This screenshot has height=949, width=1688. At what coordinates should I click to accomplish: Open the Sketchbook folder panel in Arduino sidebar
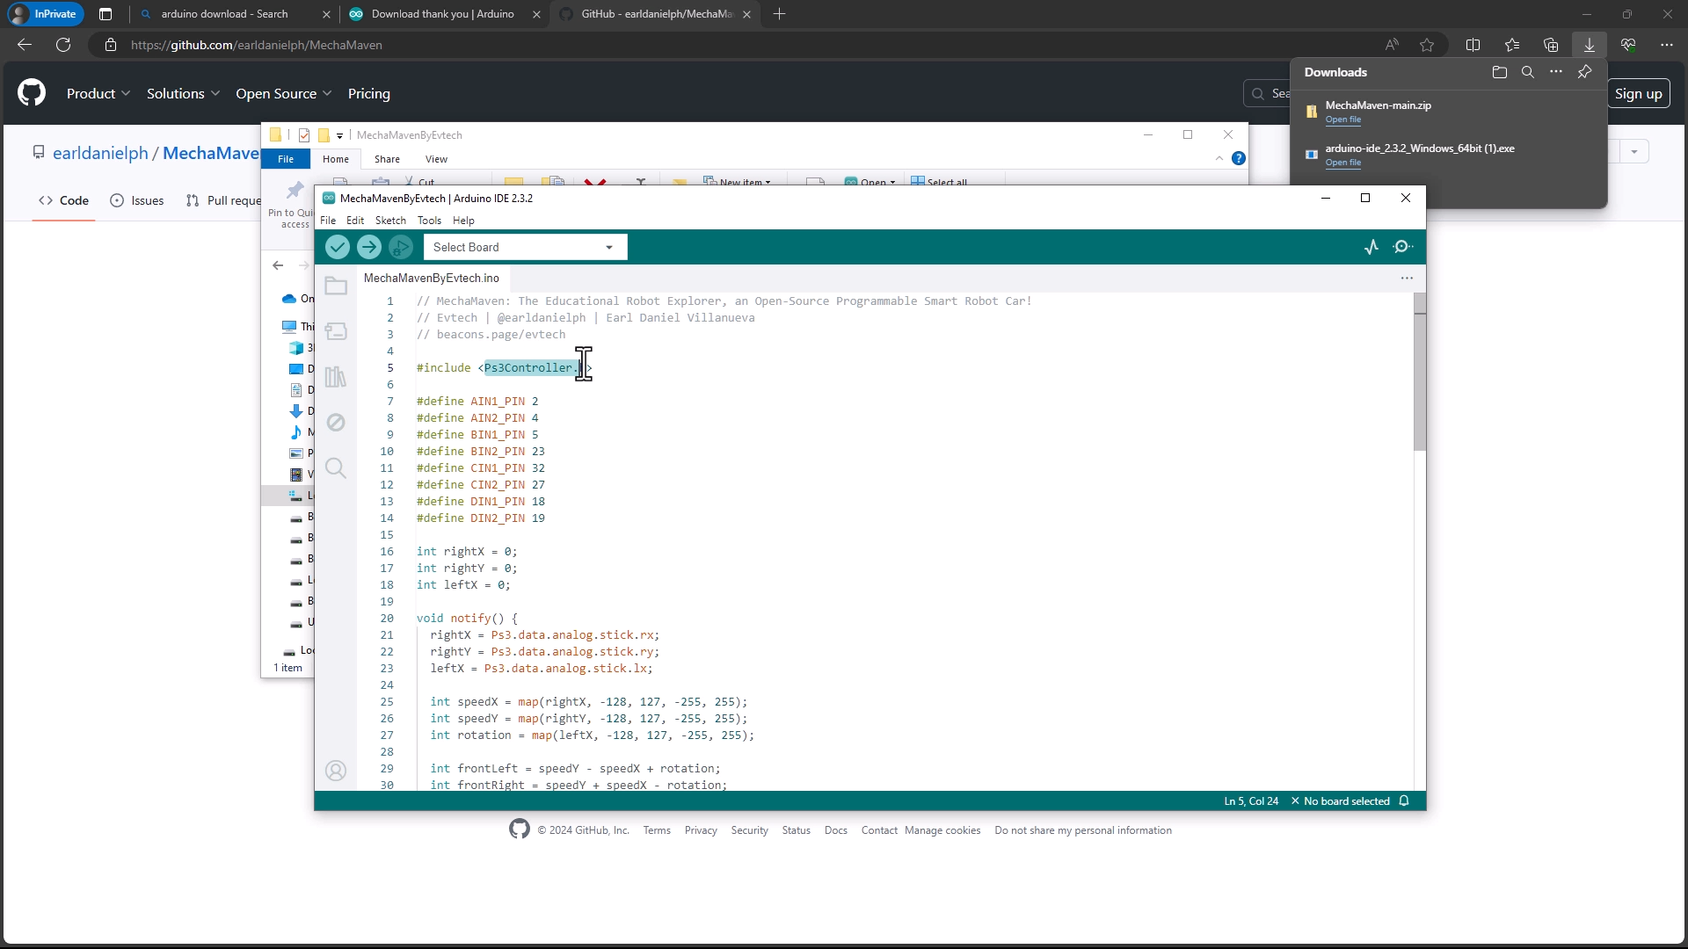click(x=336, y=286)
